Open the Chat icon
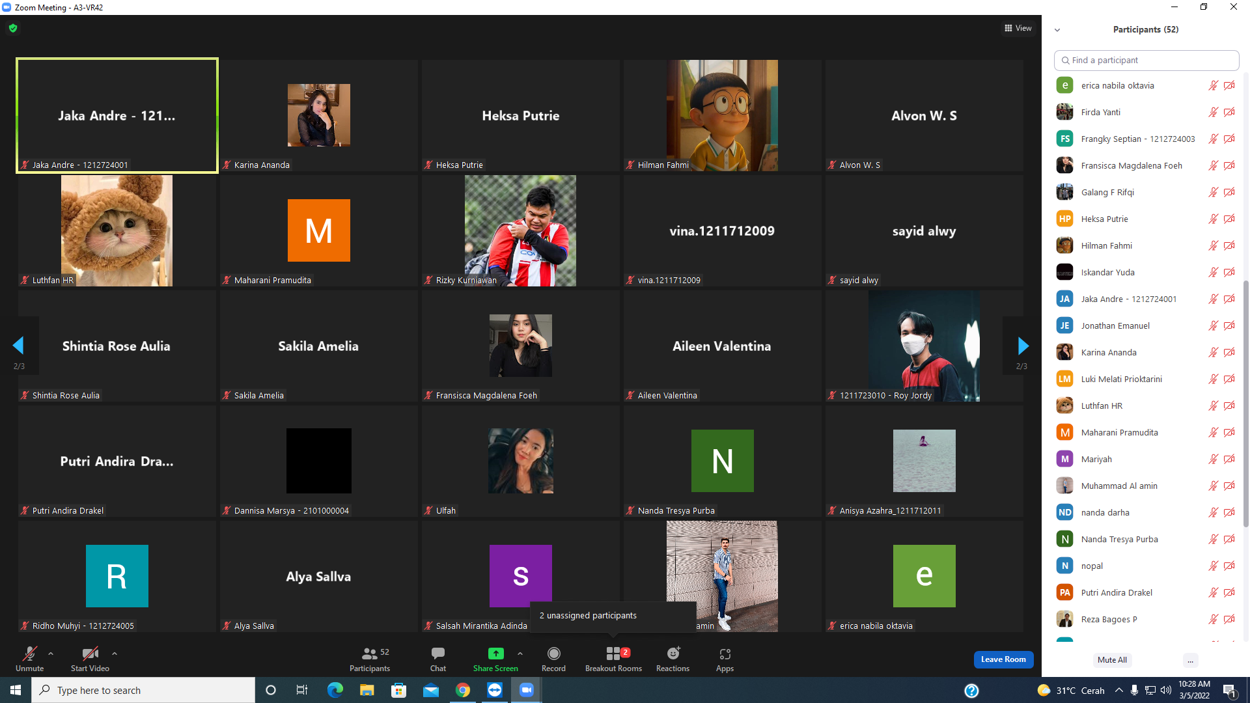This screenshot has height=703, width=1250. [x=438, y=654]
